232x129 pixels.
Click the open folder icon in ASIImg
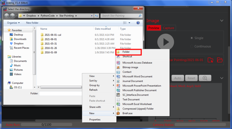[220, 60]
